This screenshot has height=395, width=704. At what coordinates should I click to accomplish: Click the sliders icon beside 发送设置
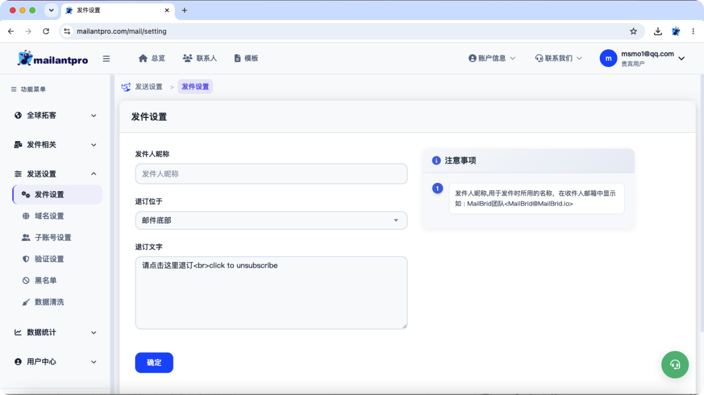click(18, 174)
